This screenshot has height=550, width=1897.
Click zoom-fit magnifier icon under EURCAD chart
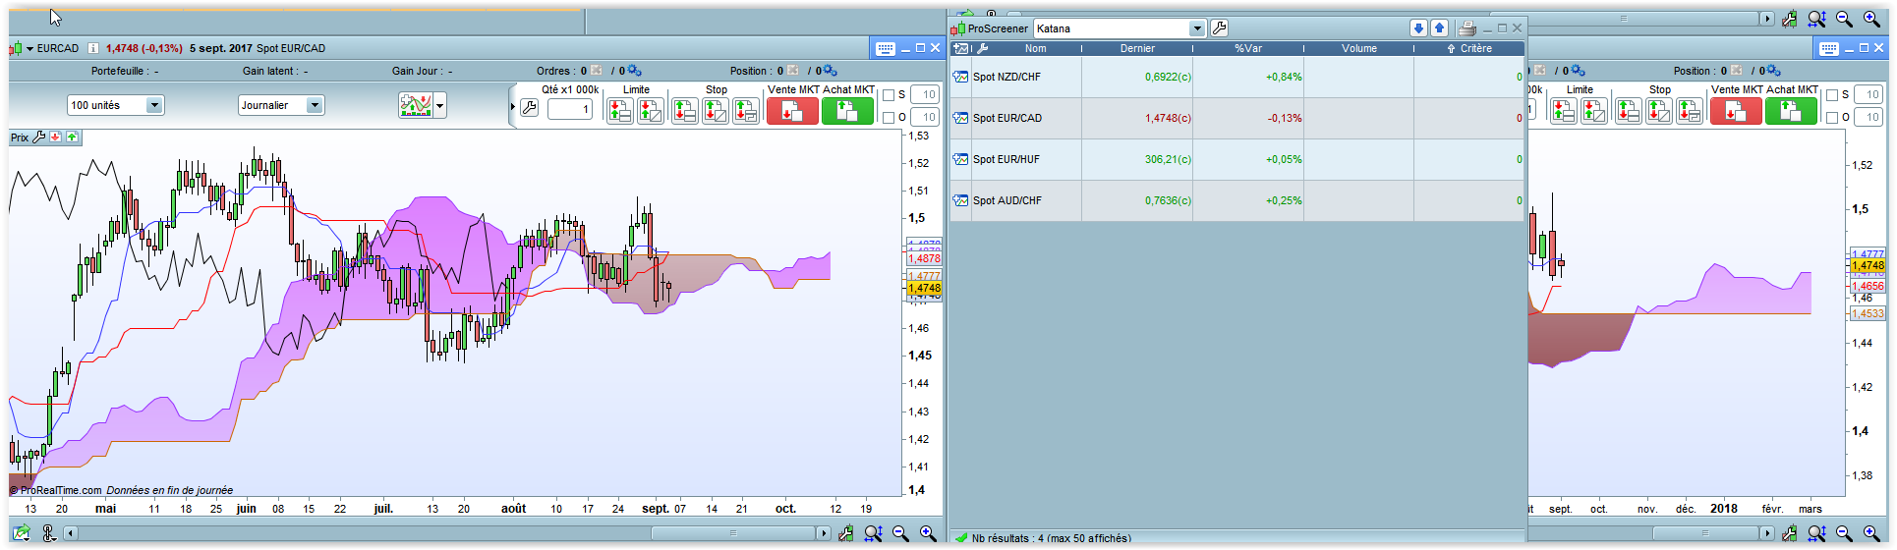coord(873,533)
